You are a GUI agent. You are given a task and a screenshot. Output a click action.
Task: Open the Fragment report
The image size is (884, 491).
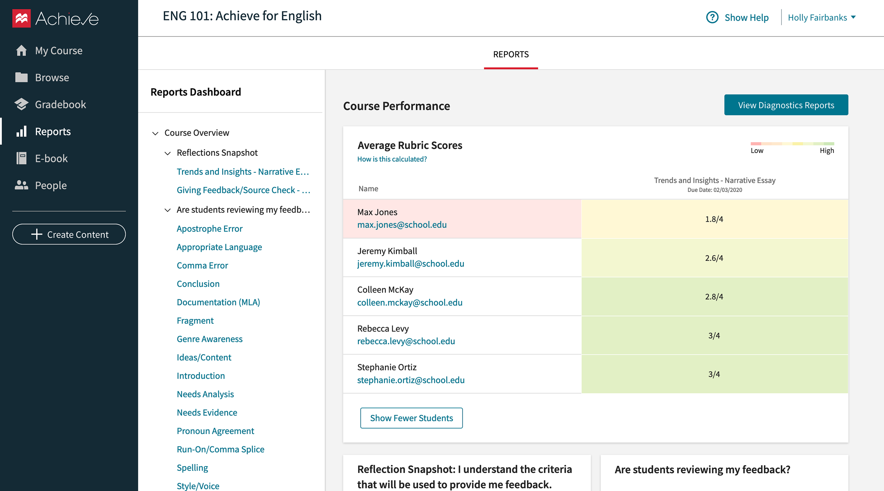click(x=195, y=320)
